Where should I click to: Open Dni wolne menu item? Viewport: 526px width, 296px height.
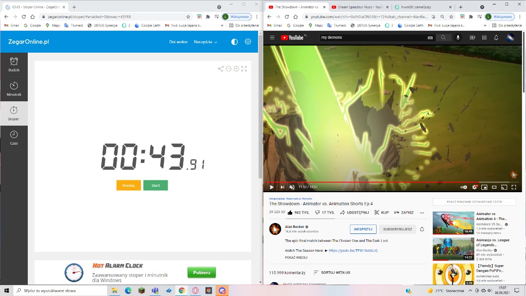point(178,42)
